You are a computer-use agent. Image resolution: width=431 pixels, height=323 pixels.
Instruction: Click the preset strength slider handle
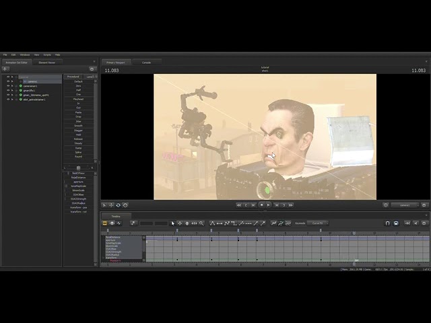click(x=79, y=168)
